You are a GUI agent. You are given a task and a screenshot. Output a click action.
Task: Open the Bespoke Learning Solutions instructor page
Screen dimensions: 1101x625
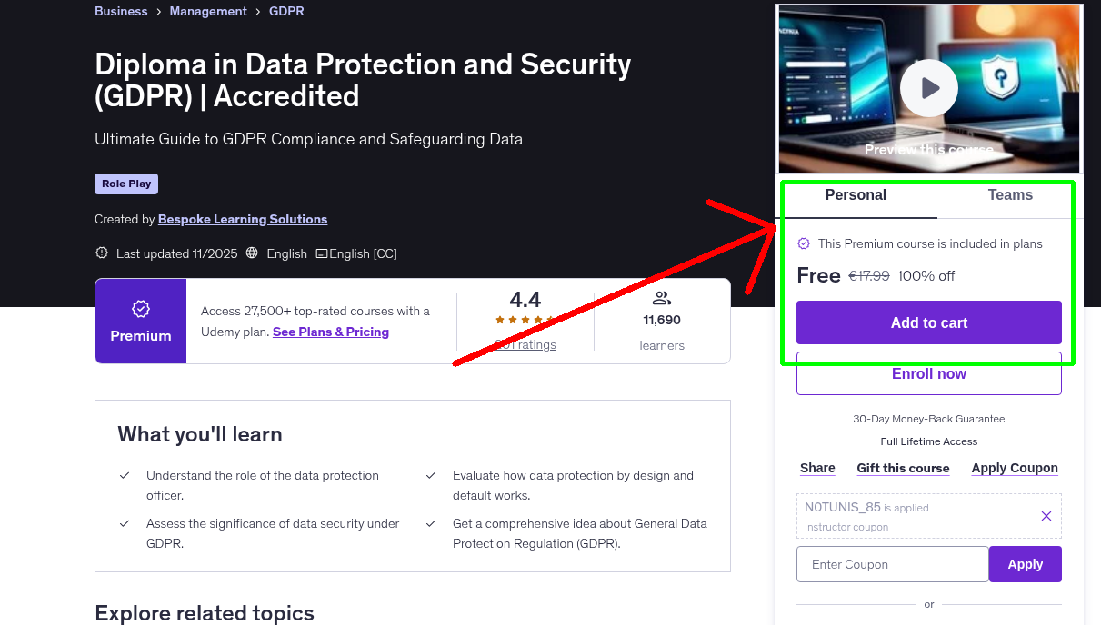point(242,219)
